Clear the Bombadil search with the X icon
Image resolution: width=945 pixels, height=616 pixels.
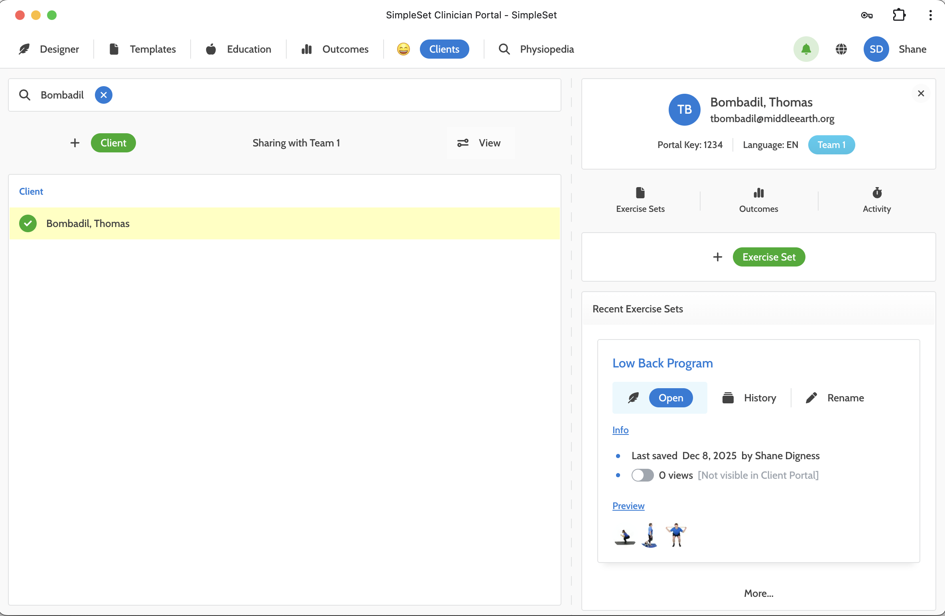tap(103, 95)
